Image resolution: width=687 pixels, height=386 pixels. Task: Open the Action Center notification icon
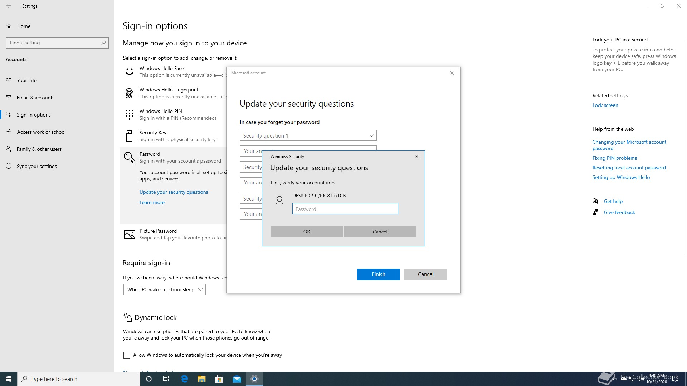675,379
